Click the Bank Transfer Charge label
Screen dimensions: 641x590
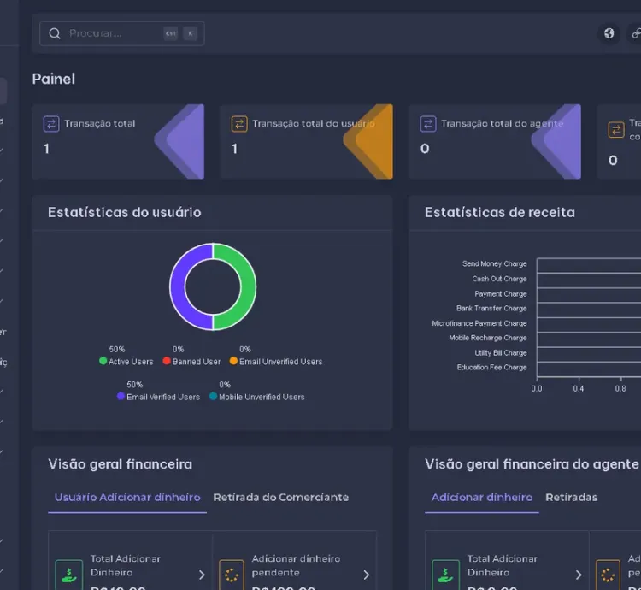491,309
